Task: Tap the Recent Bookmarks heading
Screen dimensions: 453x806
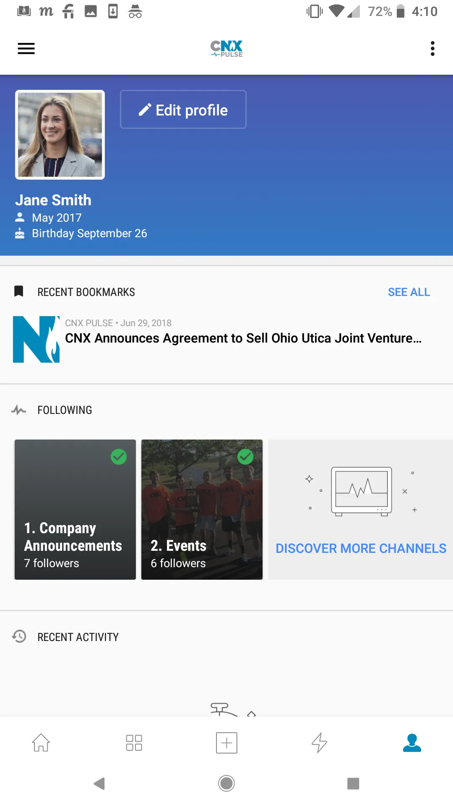Action: click(86, 292)
